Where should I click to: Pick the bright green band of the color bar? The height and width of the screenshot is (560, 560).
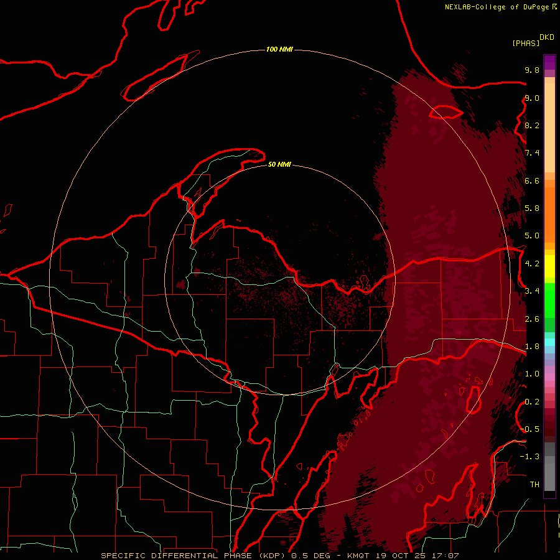click(x=549, y=300)
